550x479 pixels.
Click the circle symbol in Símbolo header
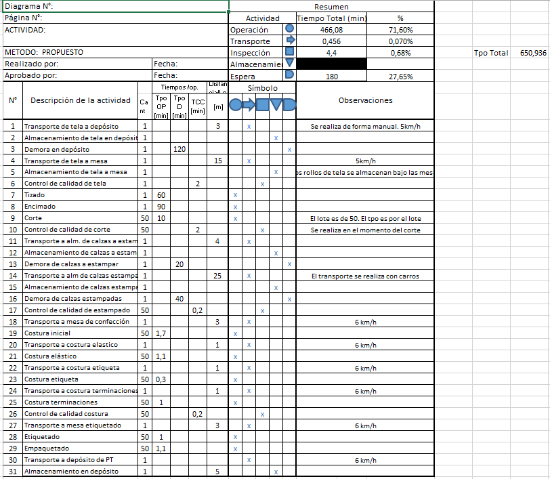coord(236,104)
